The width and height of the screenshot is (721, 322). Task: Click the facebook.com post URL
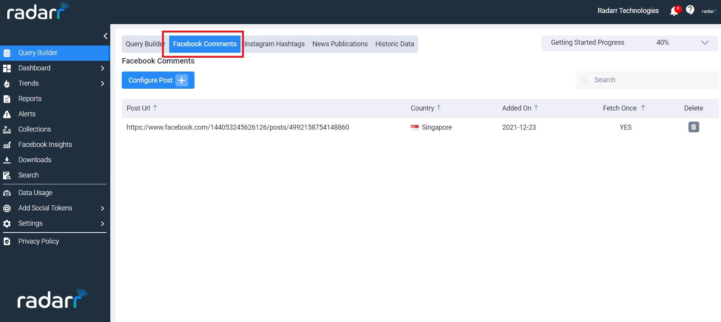(238, 127)
